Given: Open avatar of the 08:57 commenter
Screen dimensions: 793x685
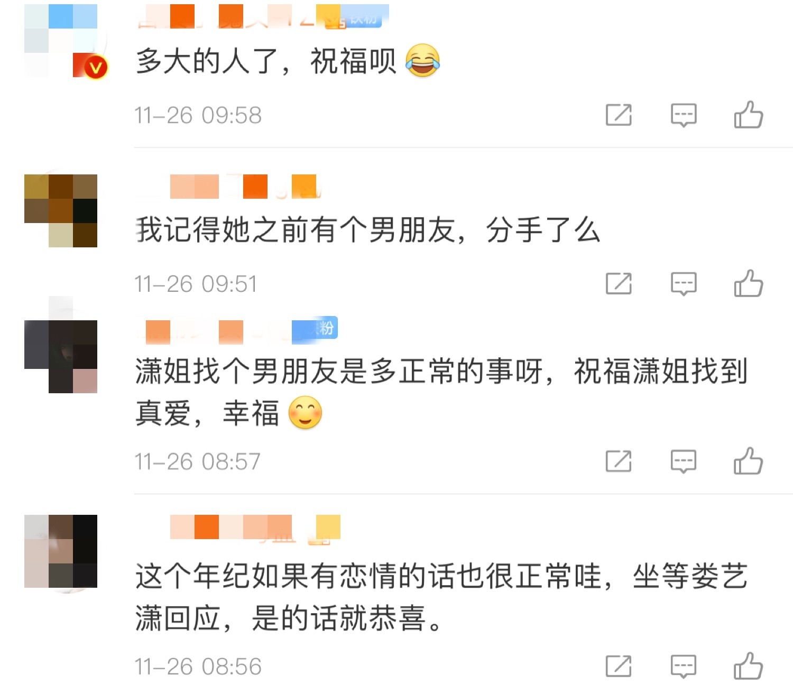Looking at the screenshot, I should pyautogui.click(x=61, y=357).
